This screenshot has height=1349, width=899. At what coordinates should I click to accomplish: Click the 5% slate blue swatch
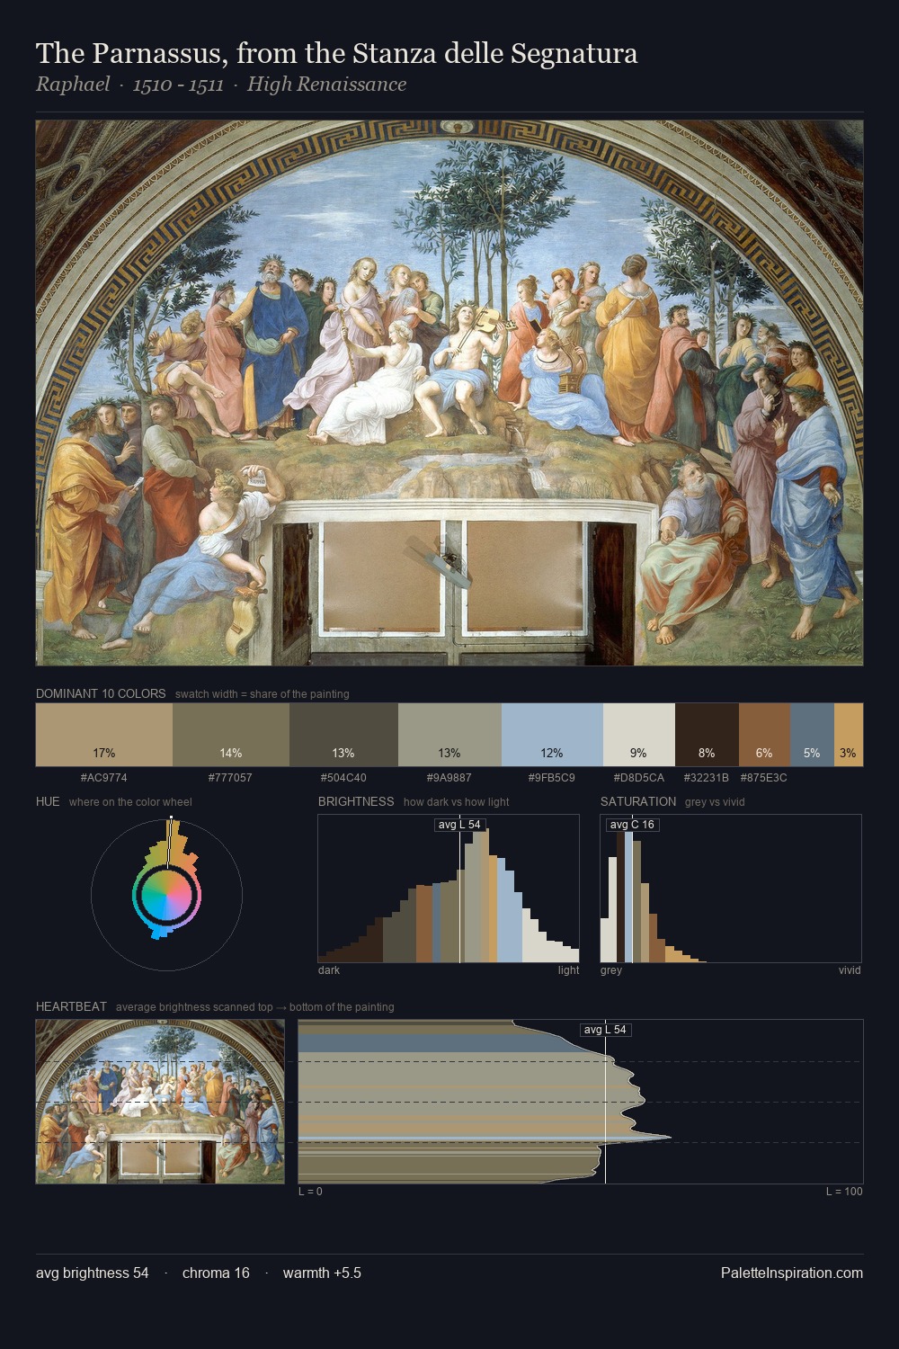pyautogui.click(x=812, y=735)
